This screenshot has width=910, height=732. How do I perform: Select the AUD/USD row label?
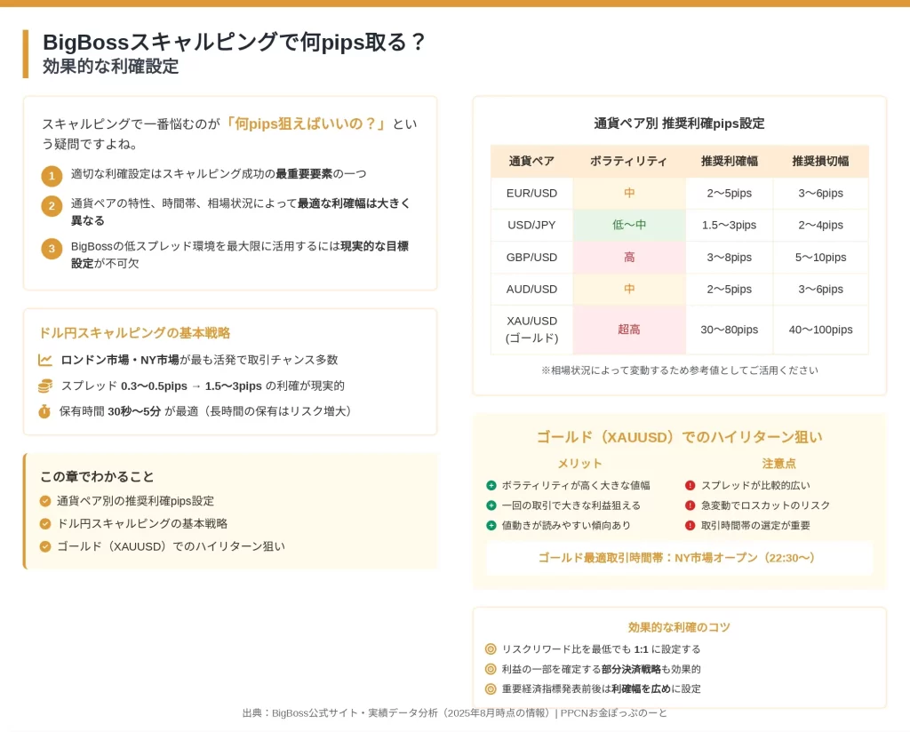pyautogui.click(x=531, y=289)
